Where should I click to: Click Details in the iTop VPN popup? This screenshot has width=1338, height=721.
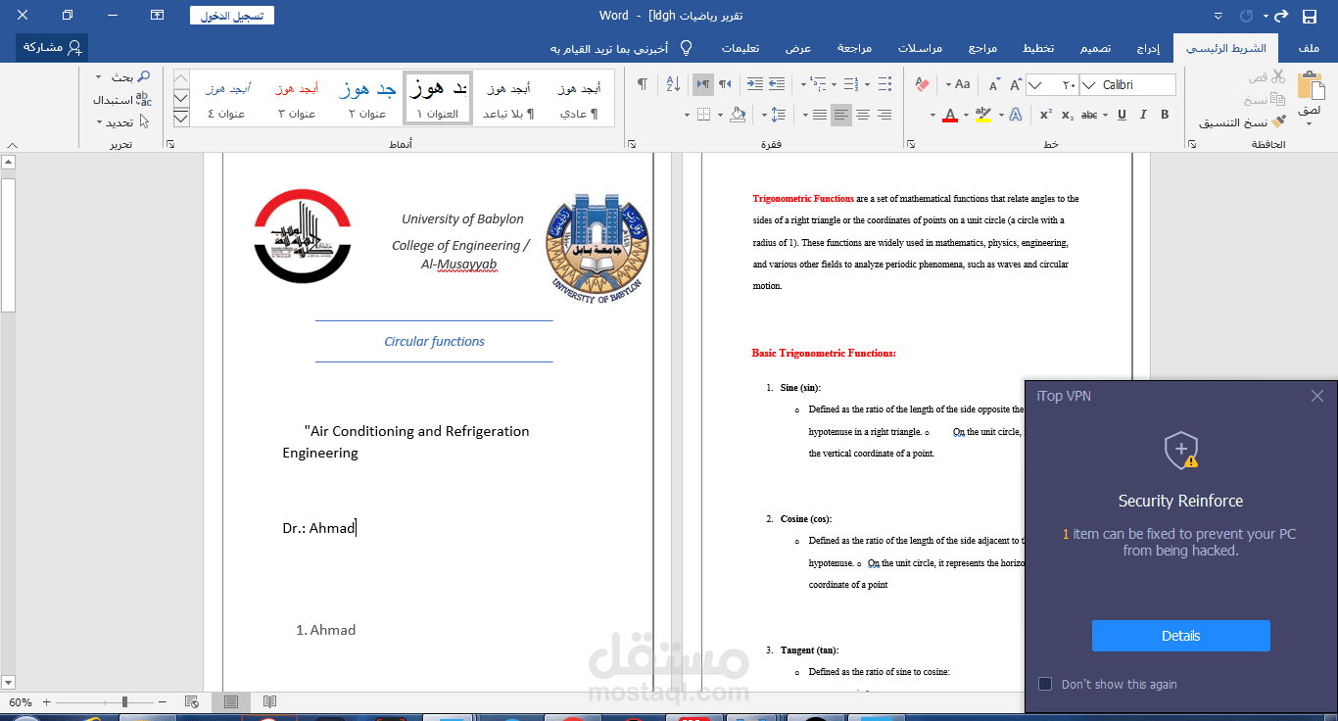point(1180,636)
